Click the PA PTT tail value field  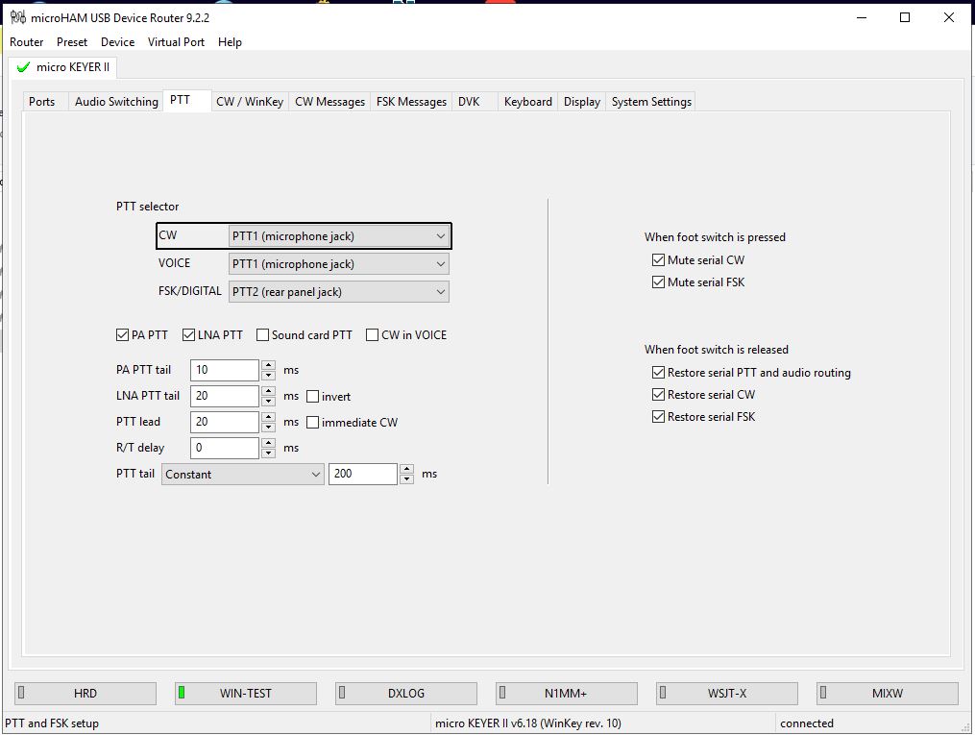[225, 370]
